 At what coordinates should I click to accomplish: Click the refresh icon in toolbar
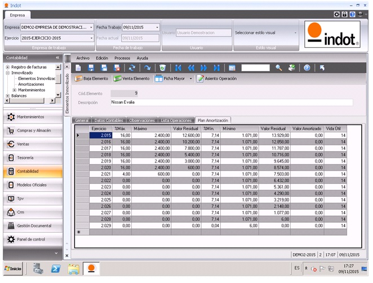[x=131, y=68]
